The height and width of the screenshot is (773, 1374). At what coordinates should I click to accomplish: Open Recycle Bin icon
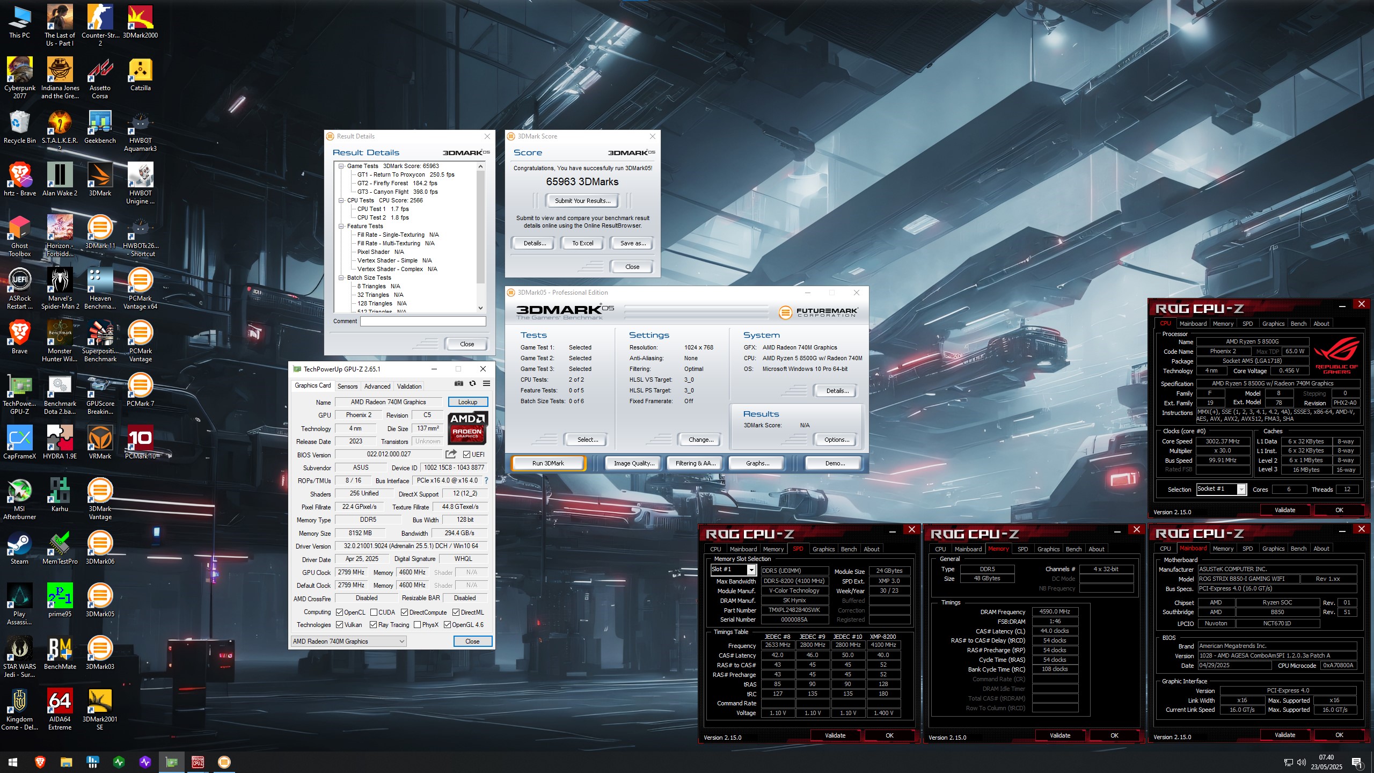pos(20,127)
